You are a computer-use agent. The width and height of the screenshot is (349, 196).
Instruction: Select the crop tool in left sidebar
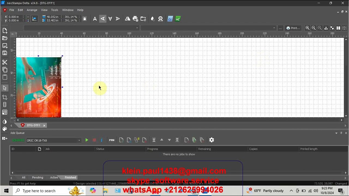tap(5, 97)
